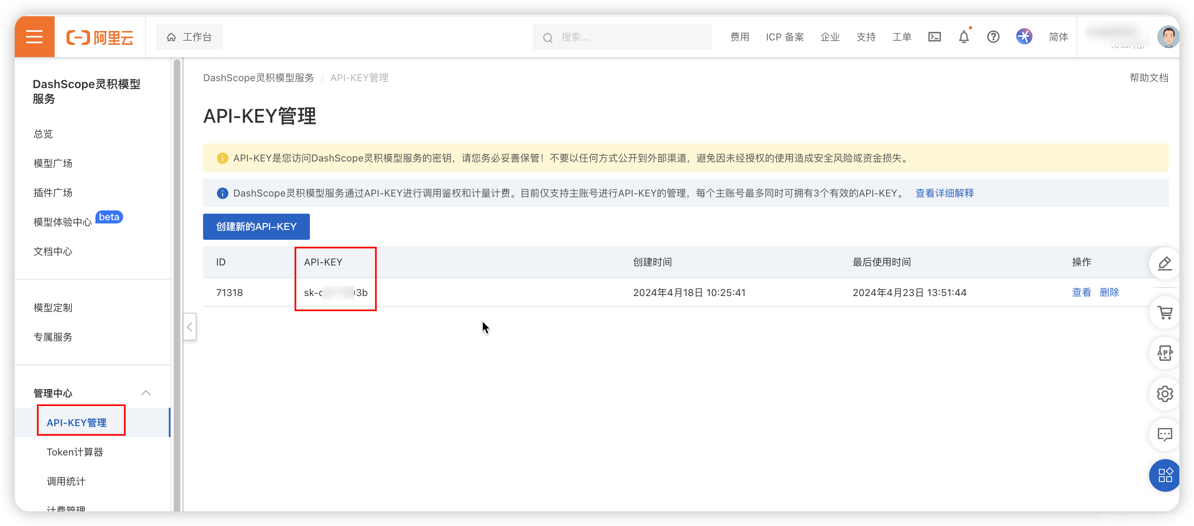Collapse the 管理中心 section
Screen dimensions: 1194x526
[146, 393]
